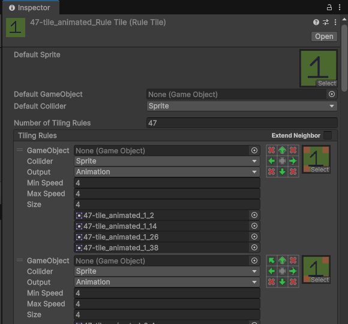The width and height of the screenshot is (348, 324).
Task: Select sprite for first tiling rule preview
Action: click(320, 169)
